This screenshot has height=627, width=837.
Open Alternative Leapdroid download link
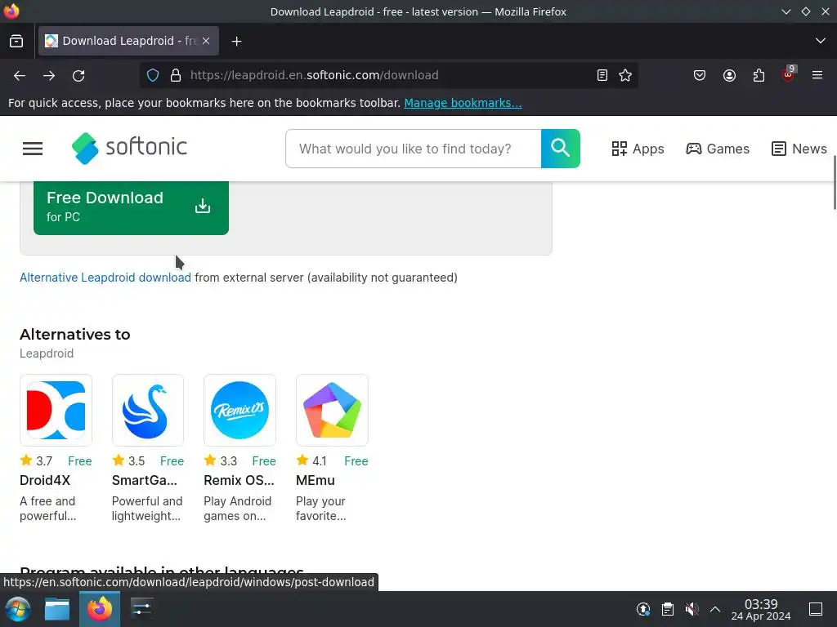coord(105,278)
